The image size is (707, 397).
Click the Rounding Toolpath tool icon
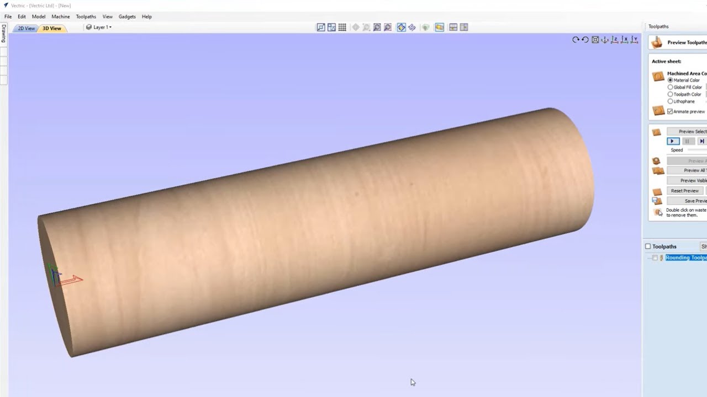click(662, 258)
